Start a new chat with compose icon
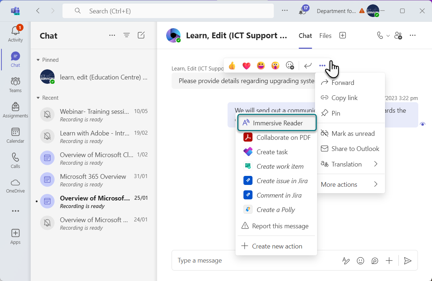 pos(141,35)
